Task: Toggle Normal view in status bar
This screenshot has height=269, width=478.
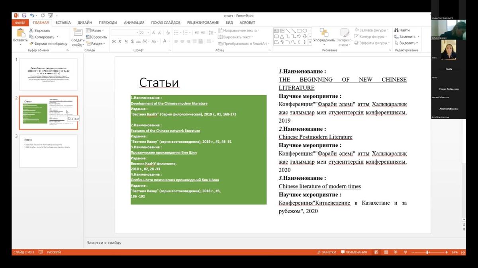Action: pos(376,252)
